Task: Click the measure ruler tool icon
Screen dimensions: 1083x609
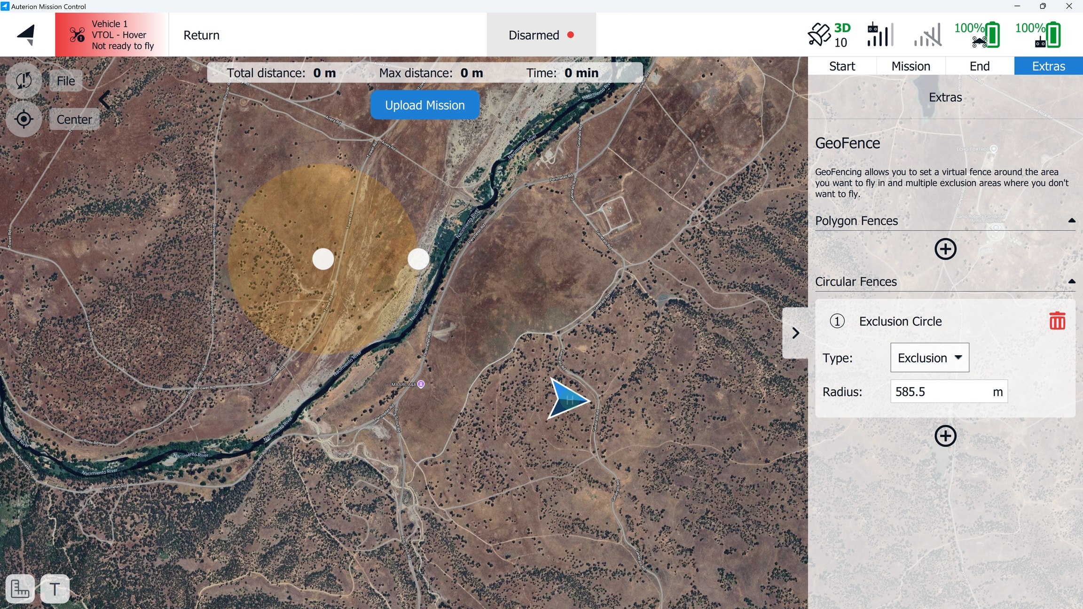Action: [x=20, y=588]
